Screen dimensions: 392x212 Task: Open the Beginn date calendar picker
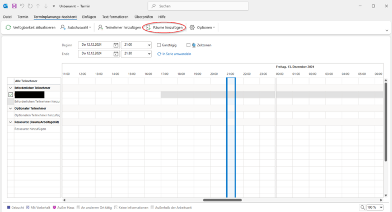click(116, 45)
